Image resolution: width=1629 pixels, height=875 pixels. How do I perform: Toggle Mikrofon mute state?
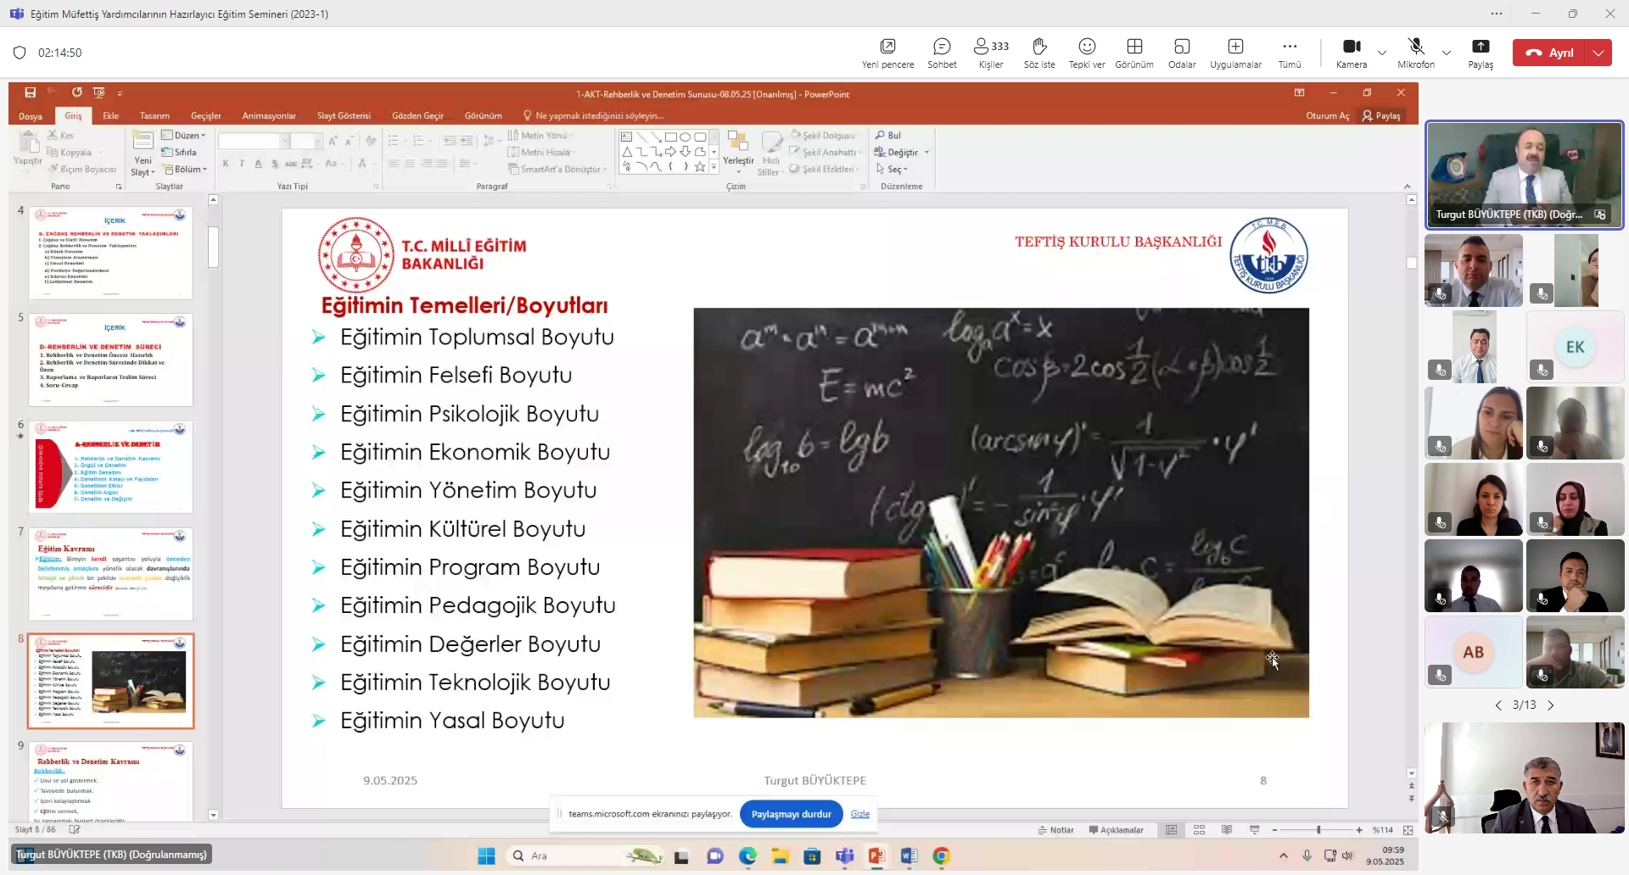click(1416, 53)
